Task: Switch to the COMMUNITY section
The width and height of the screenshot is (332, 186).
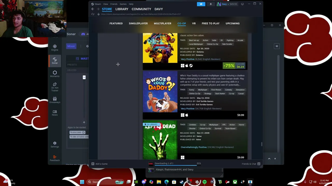Action: [x=141, y=9]
